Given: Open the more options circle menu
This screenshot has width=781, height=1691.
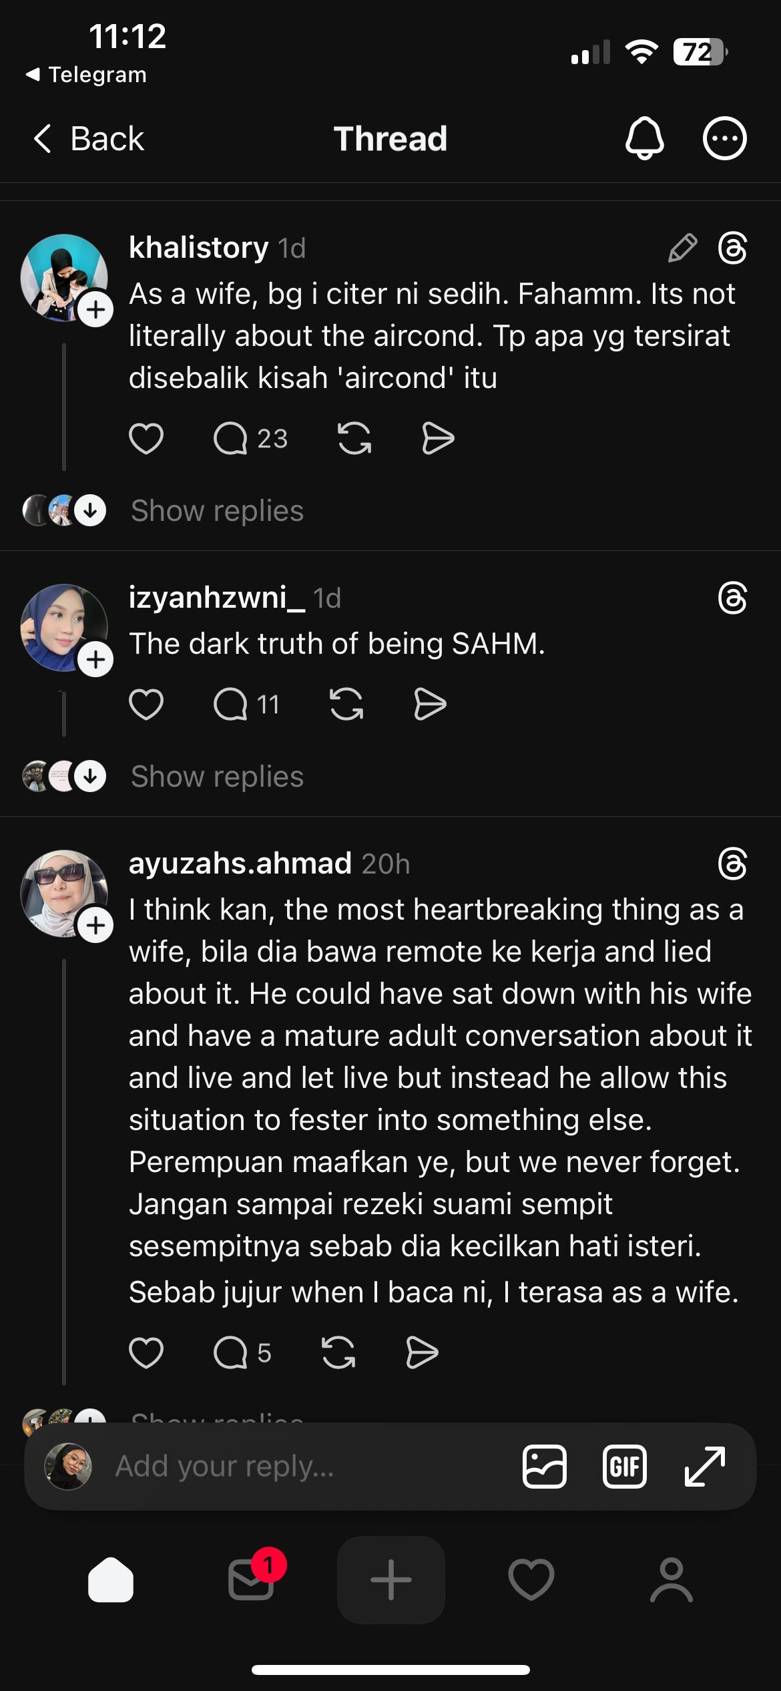Looking at the screenshot, I should 724,139.
